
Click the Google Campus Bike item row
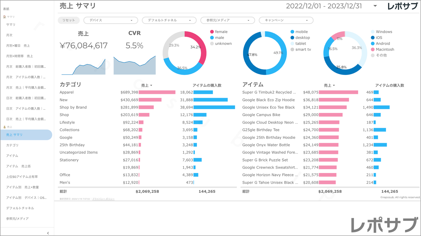[x=261, y=115]
